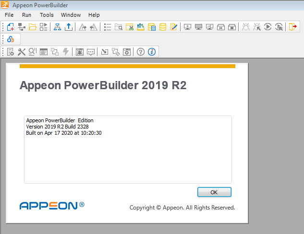Image resolution: width=304 pixels, height=234 pixels.
Task: Click the 'Built on Apr 17 2020' line
Action: (x=64, y=133)
